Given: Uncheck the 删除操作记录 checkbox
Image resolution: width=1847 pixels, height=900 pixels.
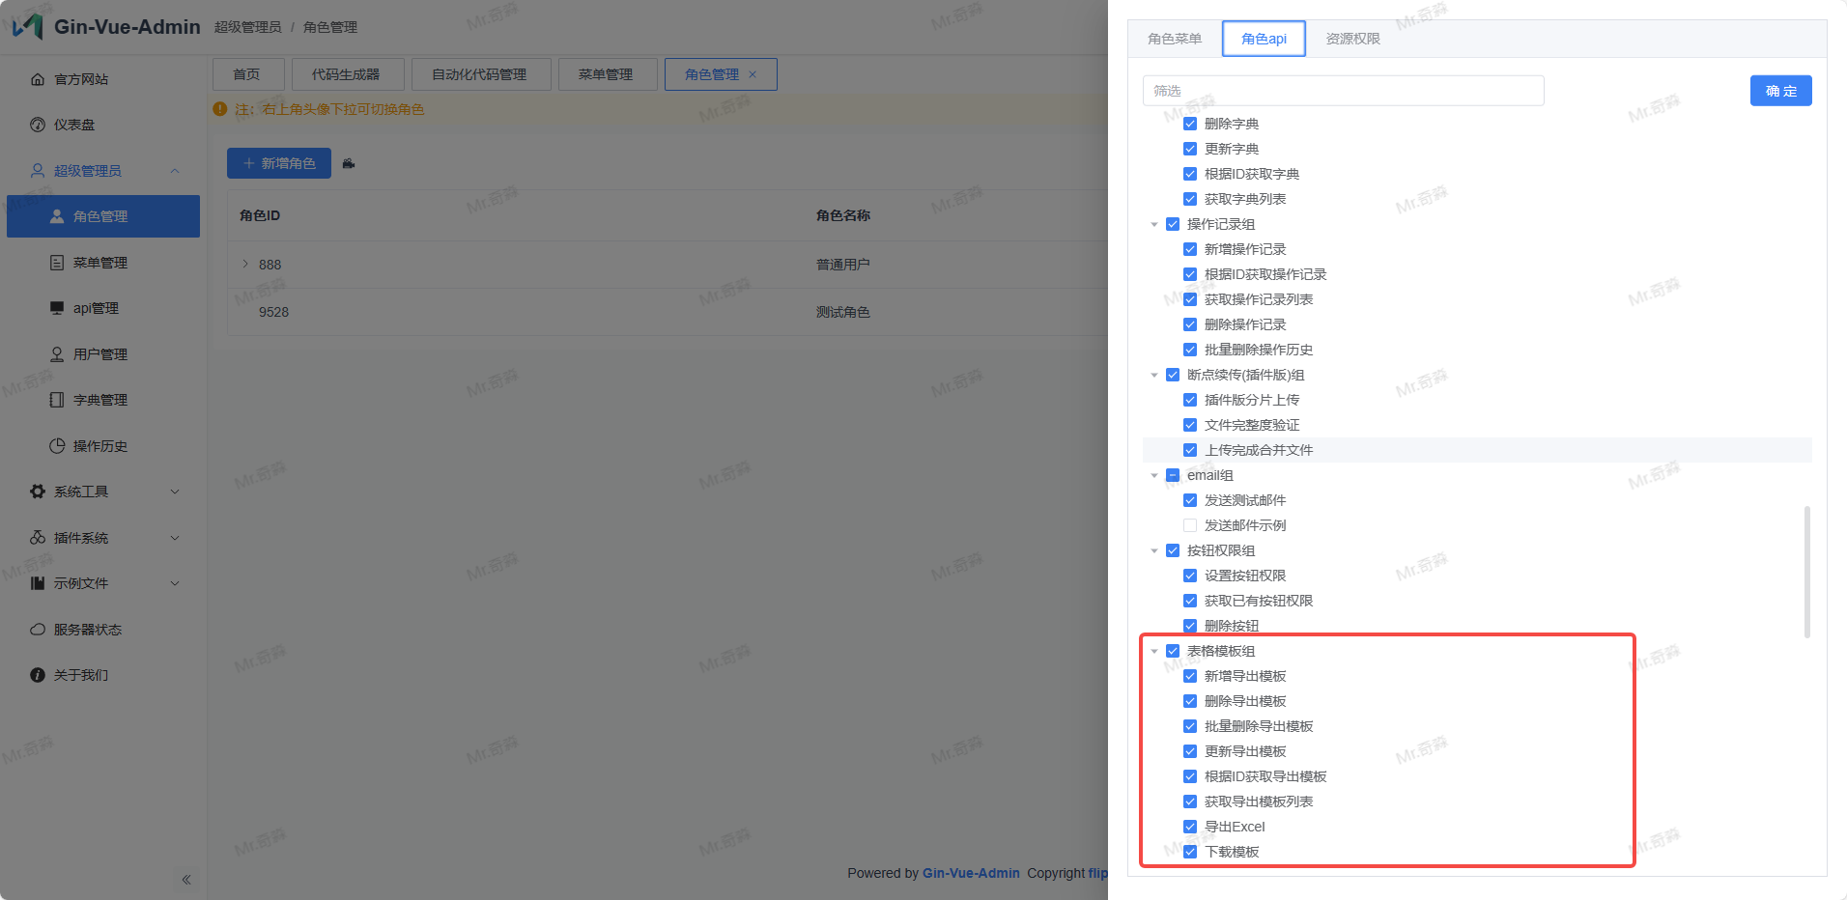Looking at the screenshot, I should 1190,324.
